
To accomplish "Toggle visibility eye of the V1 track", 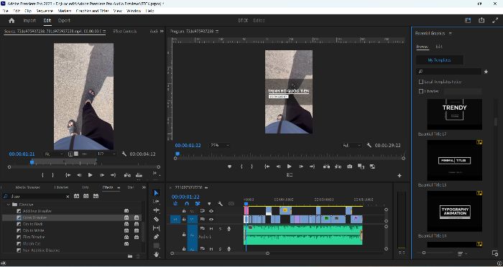I will click(211, 219).
